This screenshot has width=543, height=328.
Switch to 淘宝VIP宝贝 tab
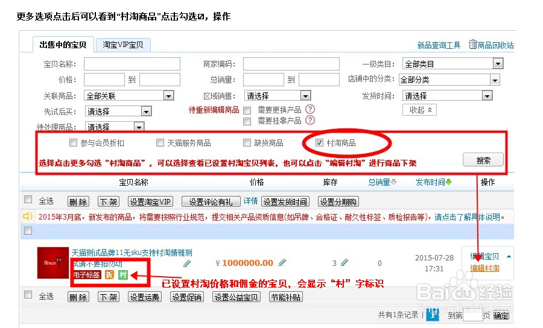[123, 45]
